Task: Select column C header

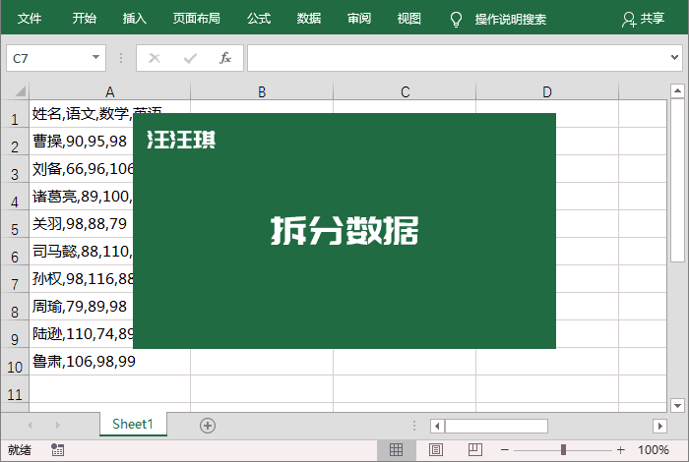Action: 405,91
